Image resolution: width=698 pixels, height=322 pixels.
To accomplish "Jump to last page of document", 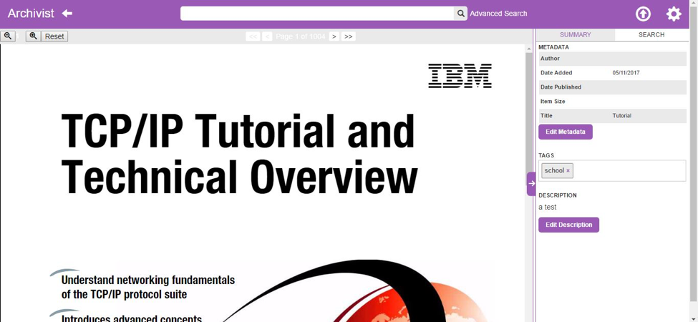I will (349, 36).
